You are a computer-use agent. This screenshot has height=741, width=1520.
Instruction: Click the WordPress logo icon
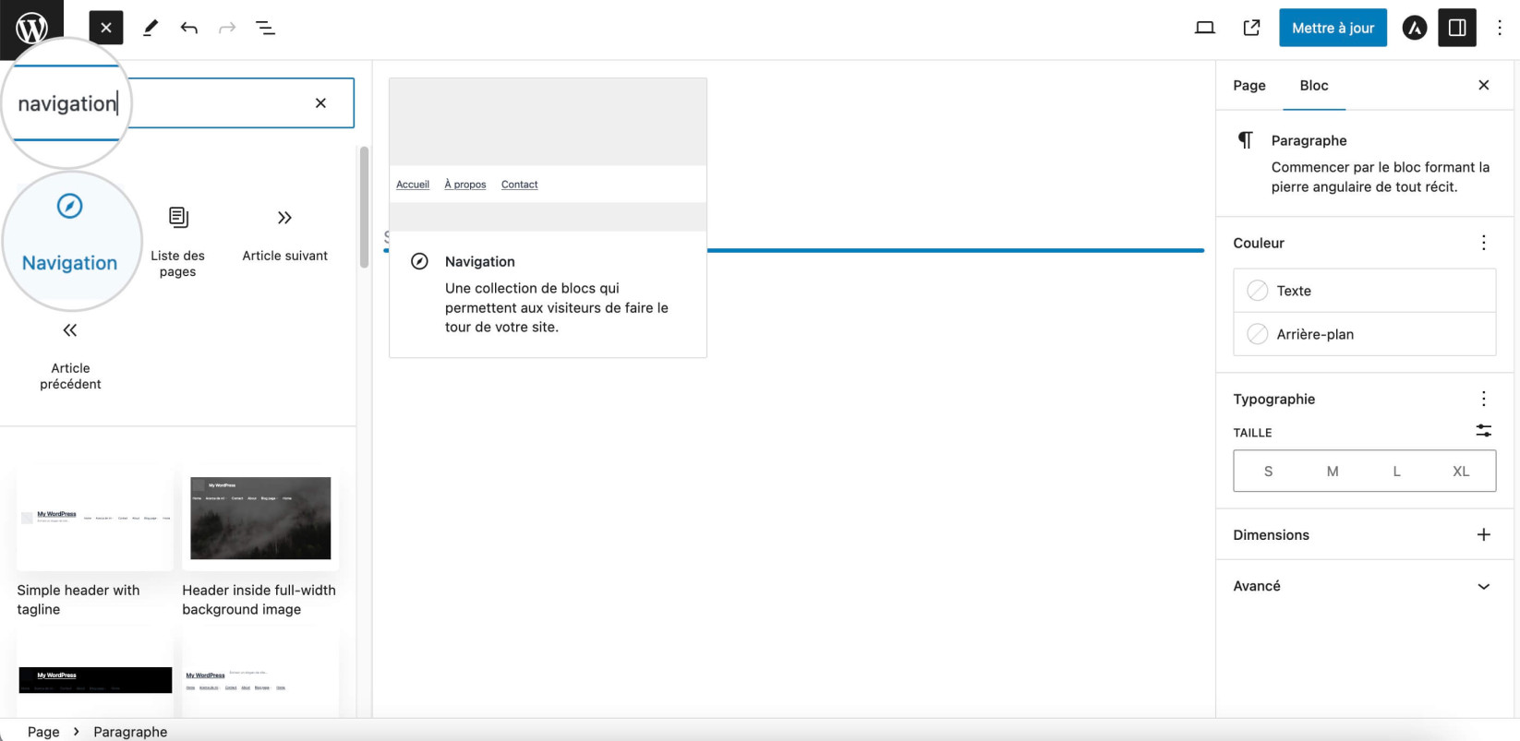(31, 28)
